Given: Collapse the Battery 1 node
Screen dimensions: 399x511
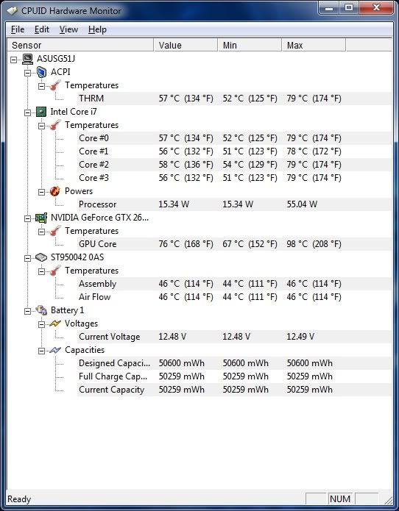Looking at the screenshot, I should point(28,311).
